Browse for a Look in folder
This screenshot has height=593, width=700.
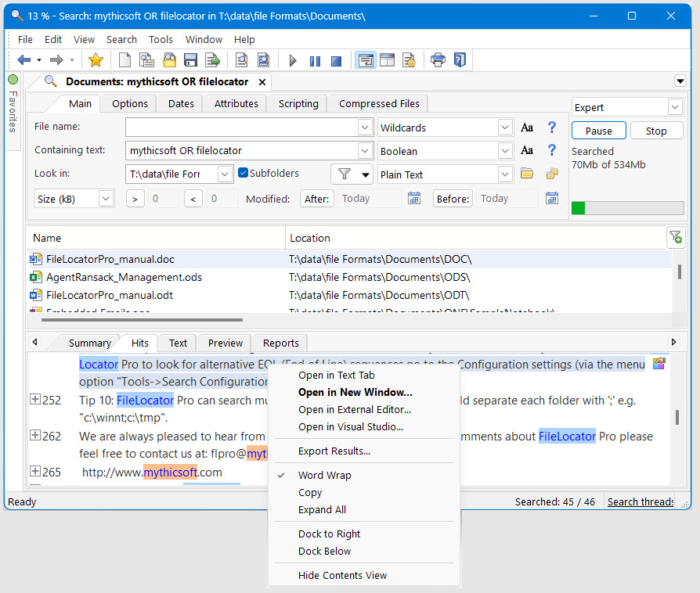click(x=527, y=174)
